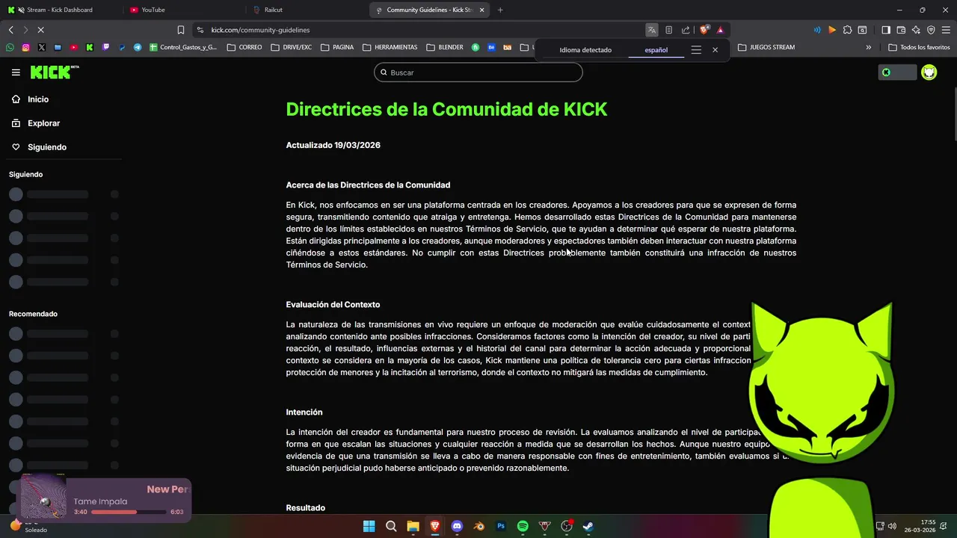957x538 pixels.
Task: Show hidden bookmarks with the chevron
Action: pyautogui.click(x=868, y=47)
